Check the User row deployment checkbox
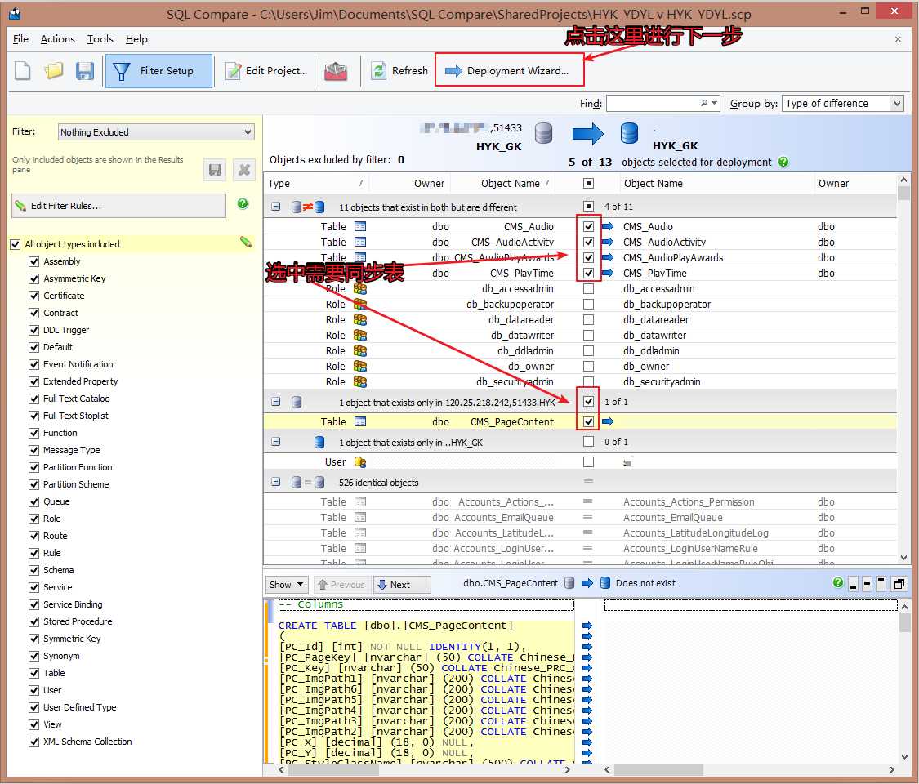 tap(588, 461)
